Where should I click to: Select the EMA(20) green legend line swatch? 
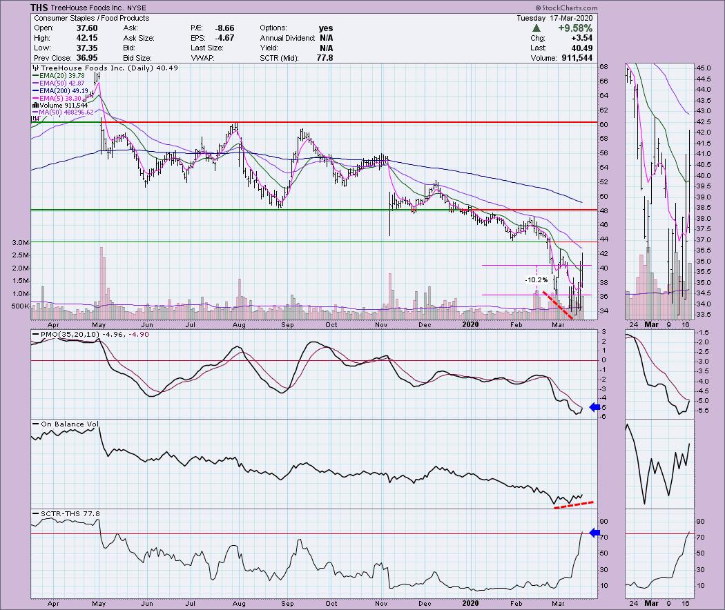click(36, 76)
